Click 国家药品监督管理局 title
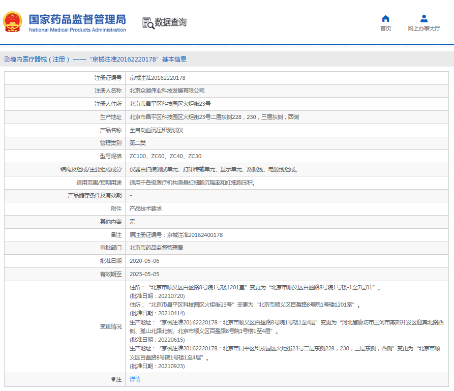The height and width of the screenshot is (391, 454). click(77, 19)
